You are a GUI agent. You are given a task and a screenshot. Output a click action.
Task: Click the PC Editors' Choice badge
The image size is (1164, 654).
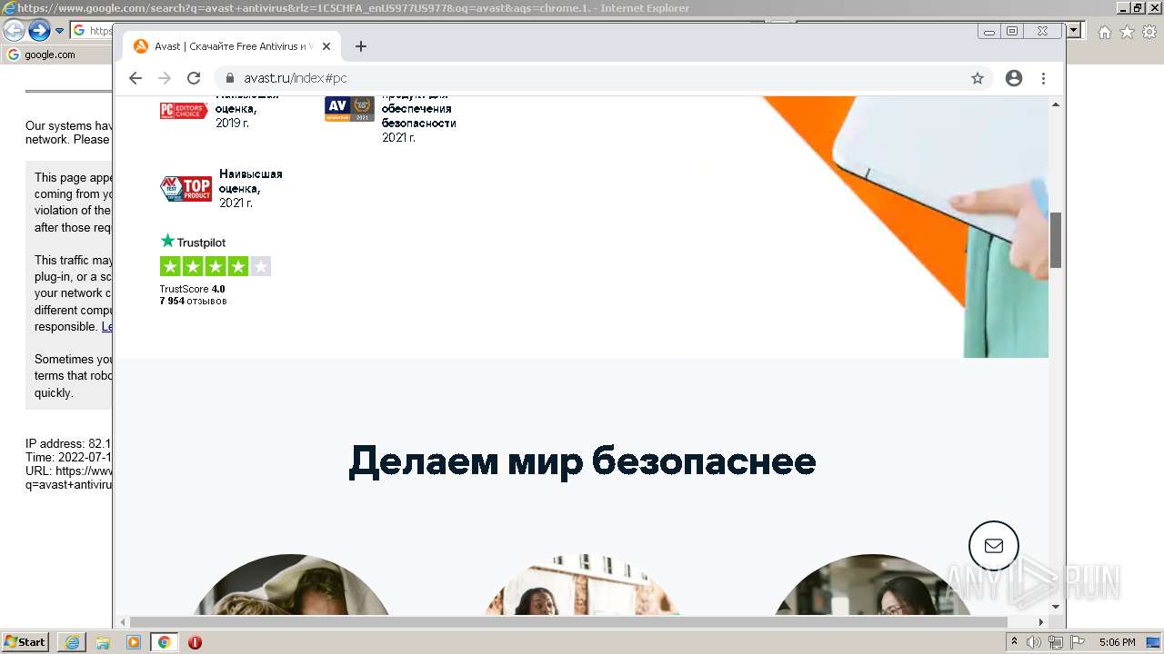tap(184, 111)
